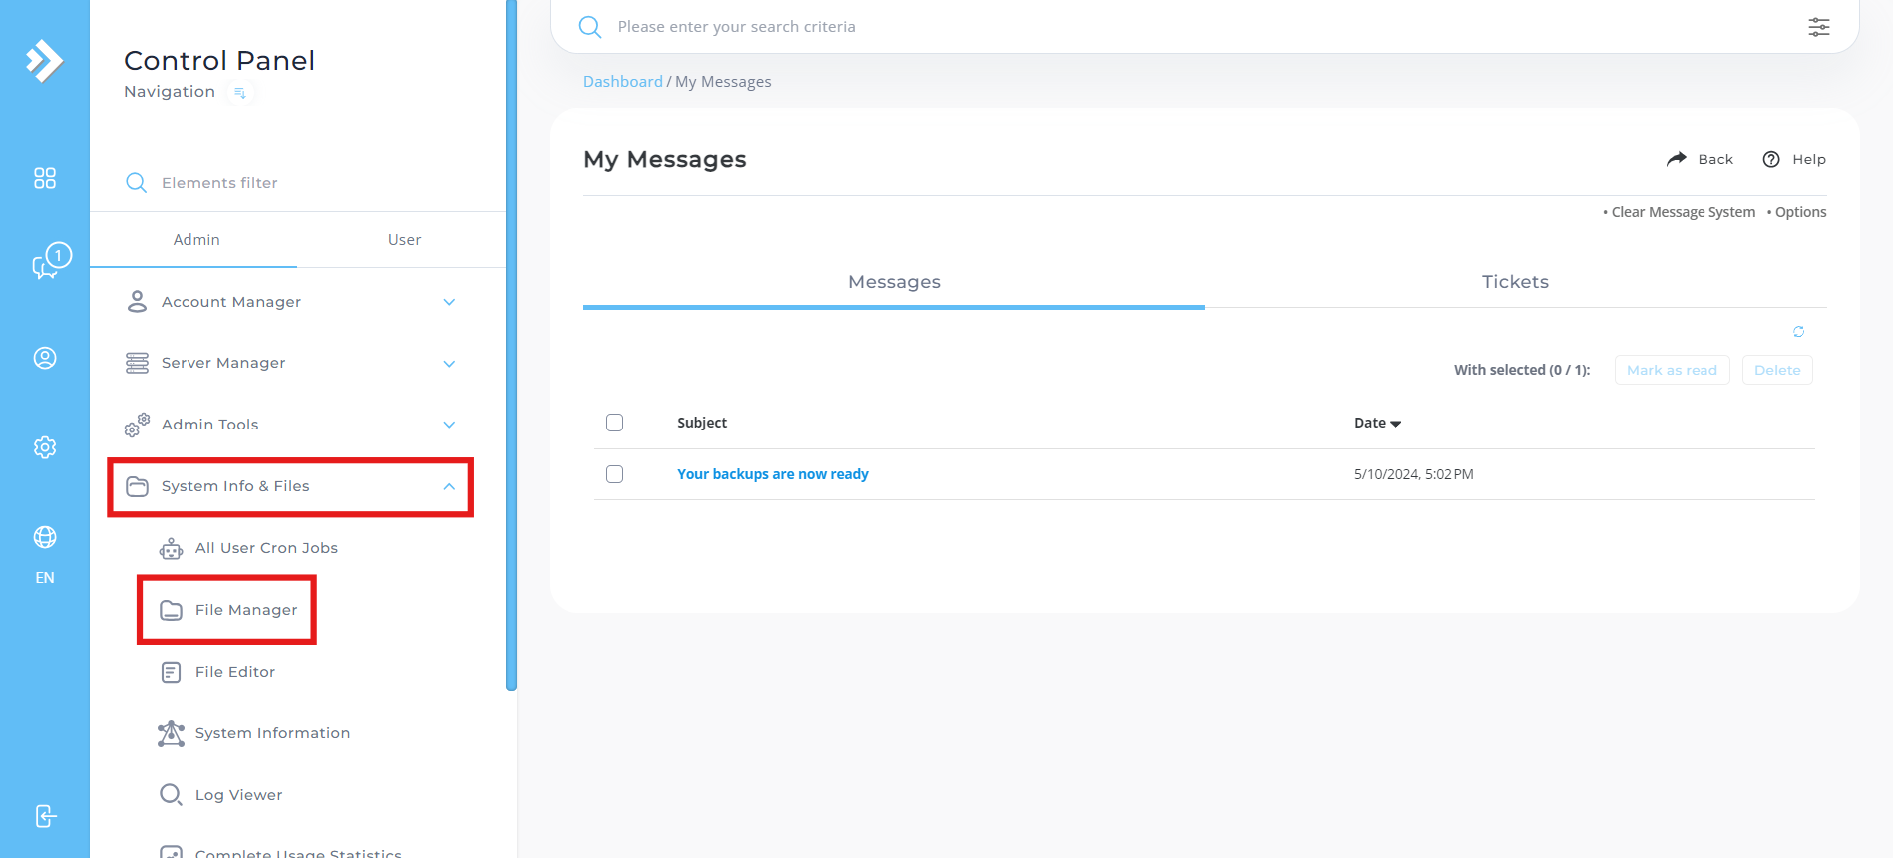Viewport: 1893px width, 858px height.
Task: Open the user profile icon in sidebar
Action: [45, 358]
